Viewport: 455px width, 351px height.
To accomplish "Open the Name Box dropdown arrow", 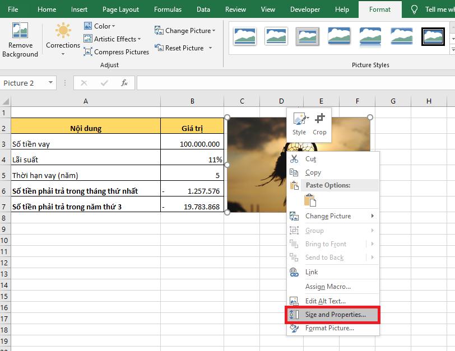I will tap(51, 83).
